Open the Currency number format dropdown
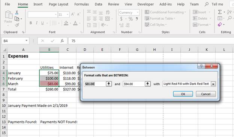This screenshot has height=137, width=234. [x=138, y=12]
